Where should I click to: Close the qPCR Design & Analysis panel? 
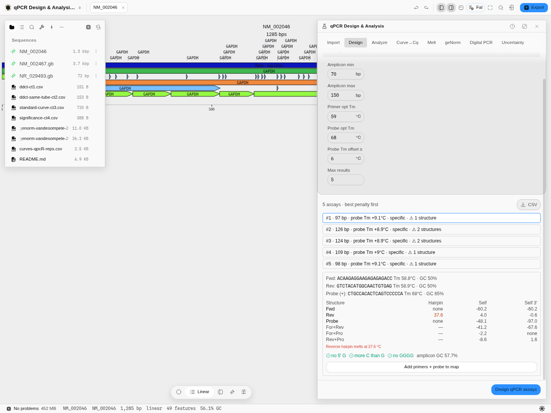[537, 26]
